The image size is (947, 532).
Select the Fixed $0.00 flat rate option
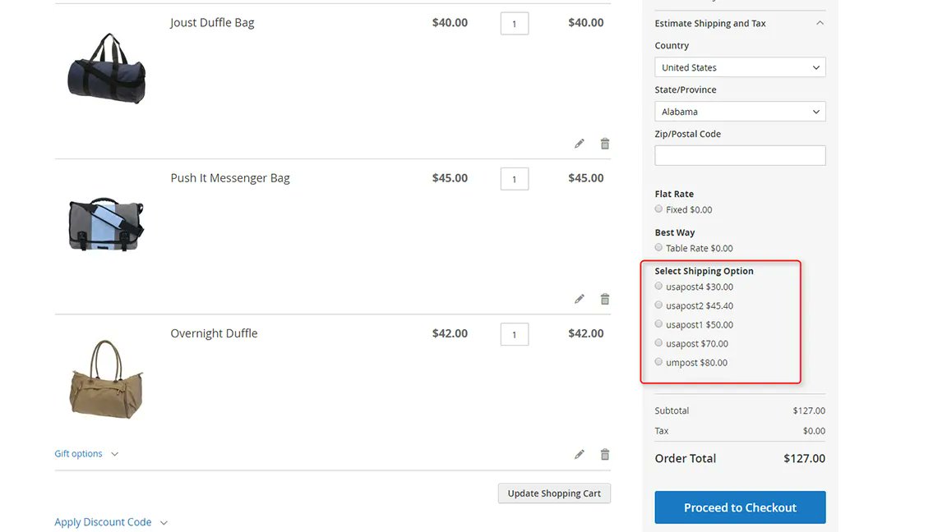coord(658,209)
